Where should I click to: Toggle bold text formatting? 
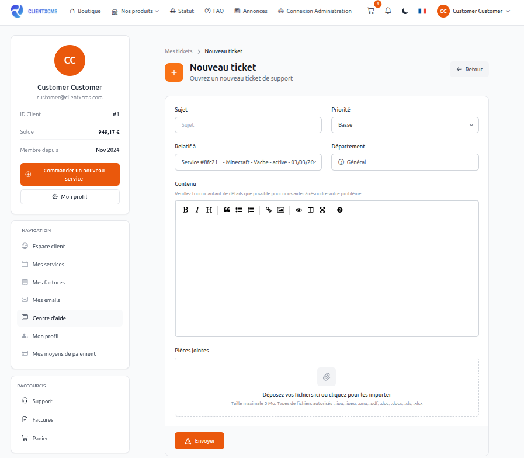185,210
